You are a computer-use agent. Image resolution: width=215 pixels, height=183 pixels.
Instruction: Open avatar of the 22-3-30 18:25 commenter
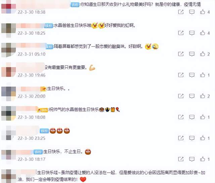coord(8,30)
